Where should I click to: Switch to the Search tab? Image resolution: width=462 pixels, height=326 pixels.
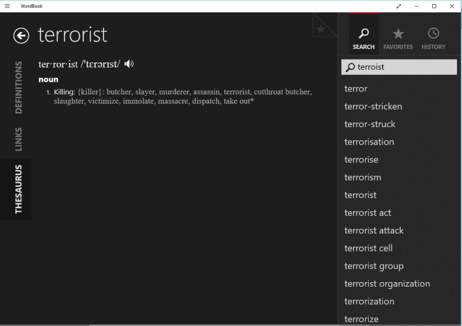pos(364,38)
